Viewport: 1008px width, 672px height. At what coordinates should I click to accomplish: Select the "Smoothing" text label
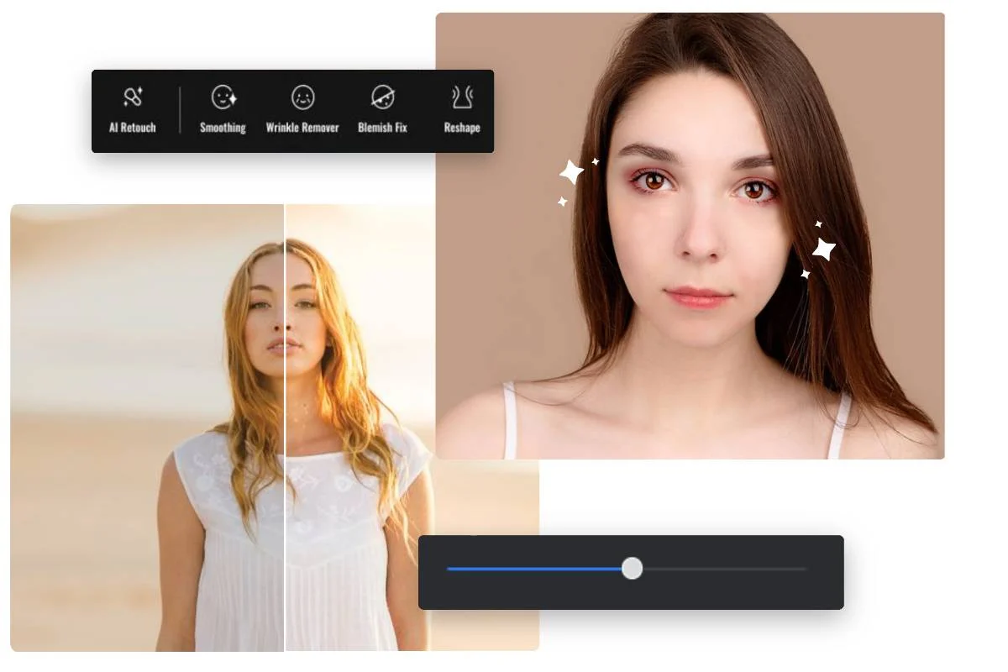tap(223, 129)
